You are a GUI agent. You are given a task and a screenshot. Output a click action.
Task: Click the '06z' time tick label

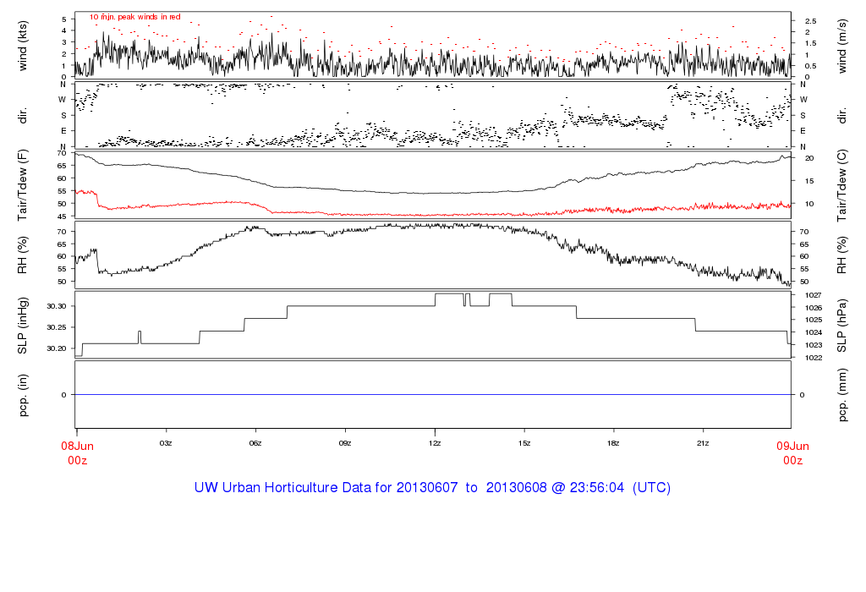click(255, 443)
